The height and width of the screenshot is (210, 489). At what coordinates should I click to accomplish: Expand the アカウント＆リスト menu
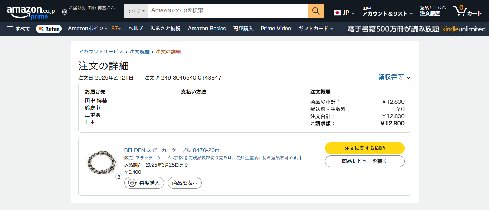387,13
